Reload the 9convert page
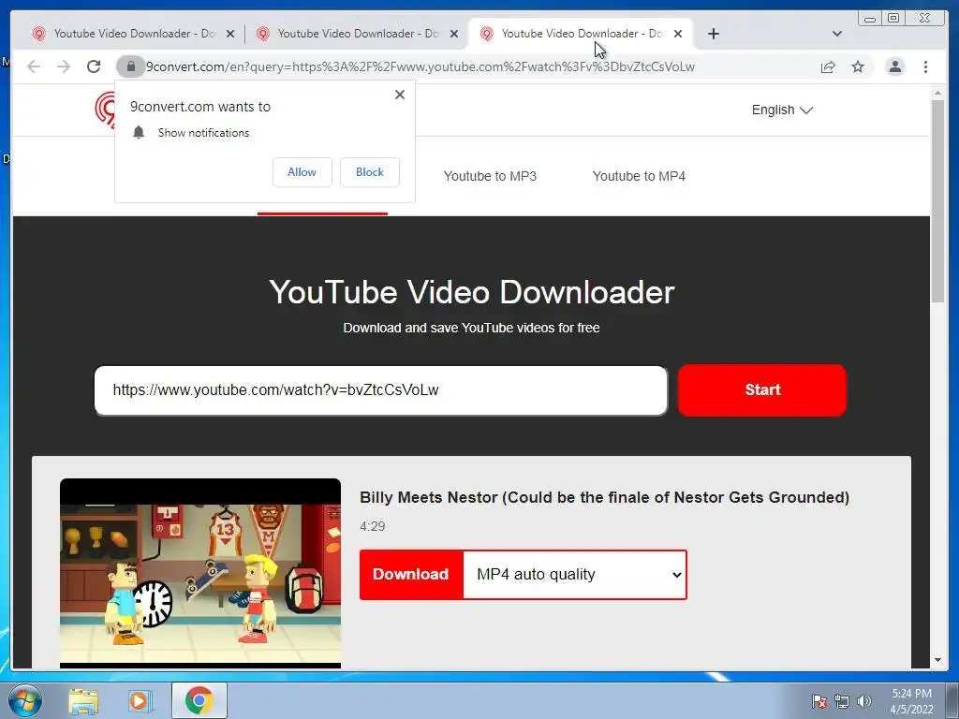Screen dimensions: 959x719 (94, 66)
